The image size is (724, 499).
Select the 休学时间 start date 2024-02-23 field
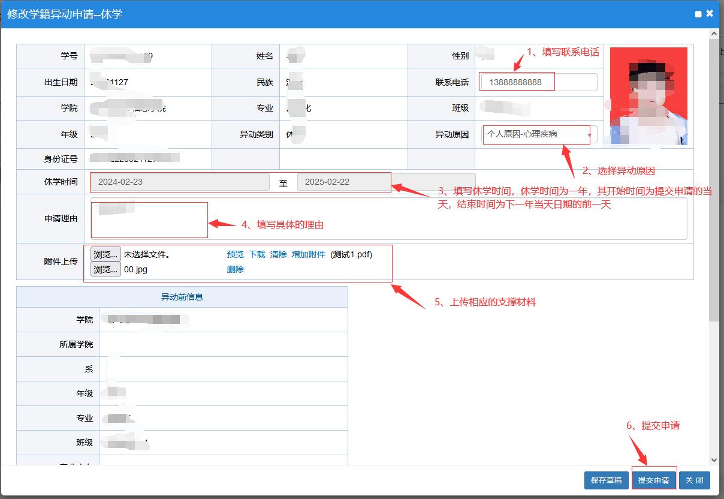click(180, 182)
